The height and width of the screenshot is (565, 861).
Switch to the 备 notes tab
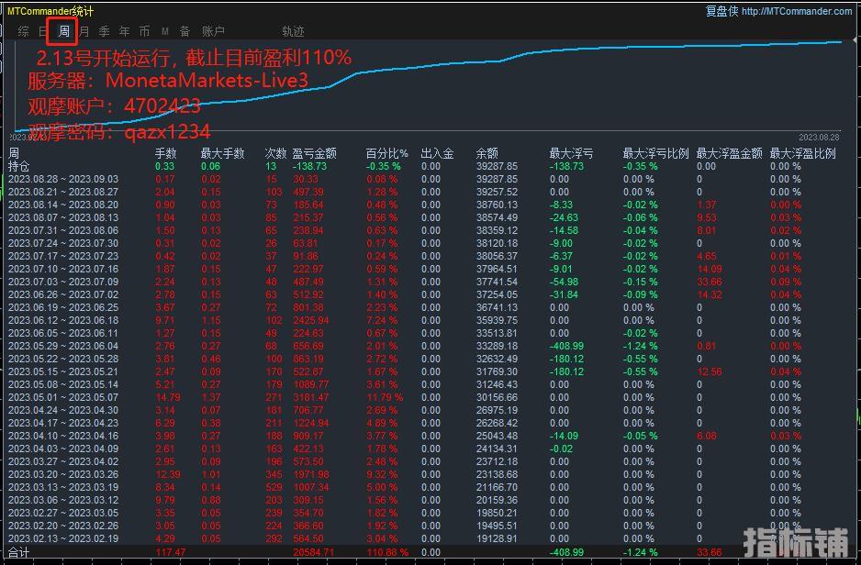[185, 31]
